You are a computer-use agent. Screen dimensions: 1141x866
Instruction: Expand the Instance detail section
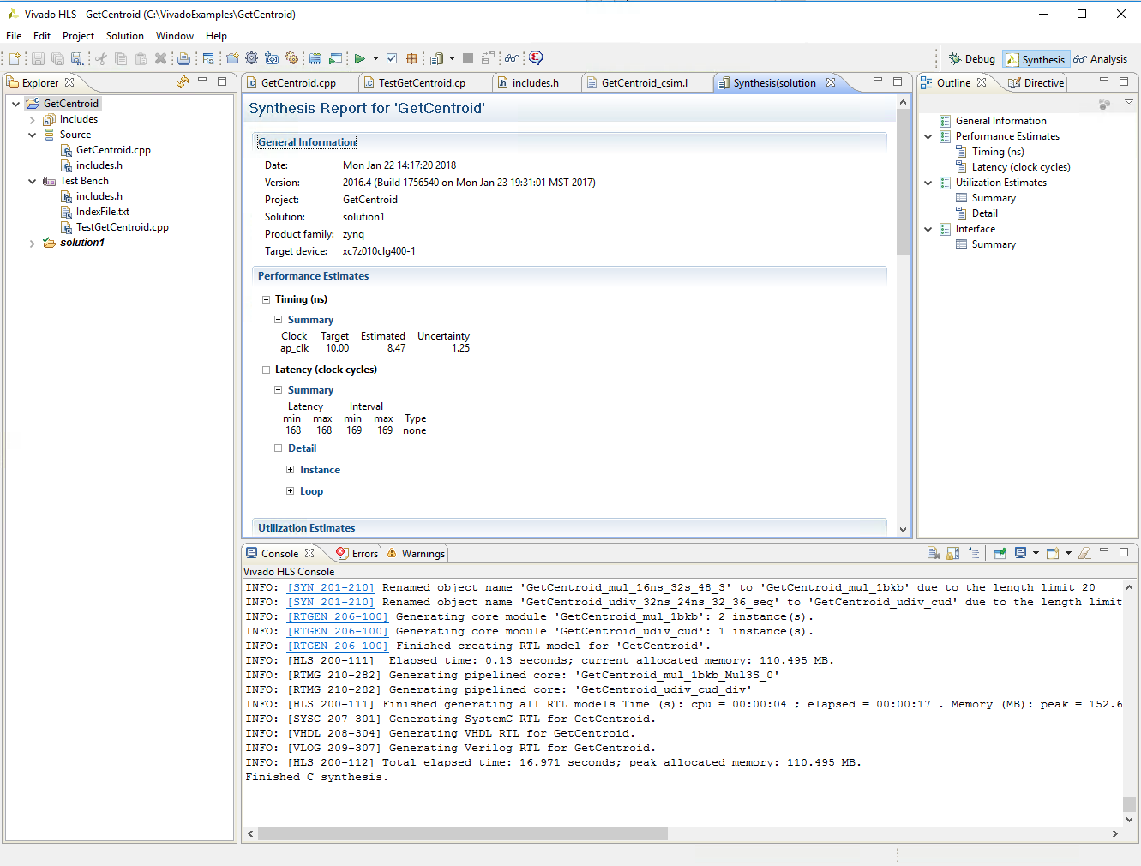coord(290,470)
